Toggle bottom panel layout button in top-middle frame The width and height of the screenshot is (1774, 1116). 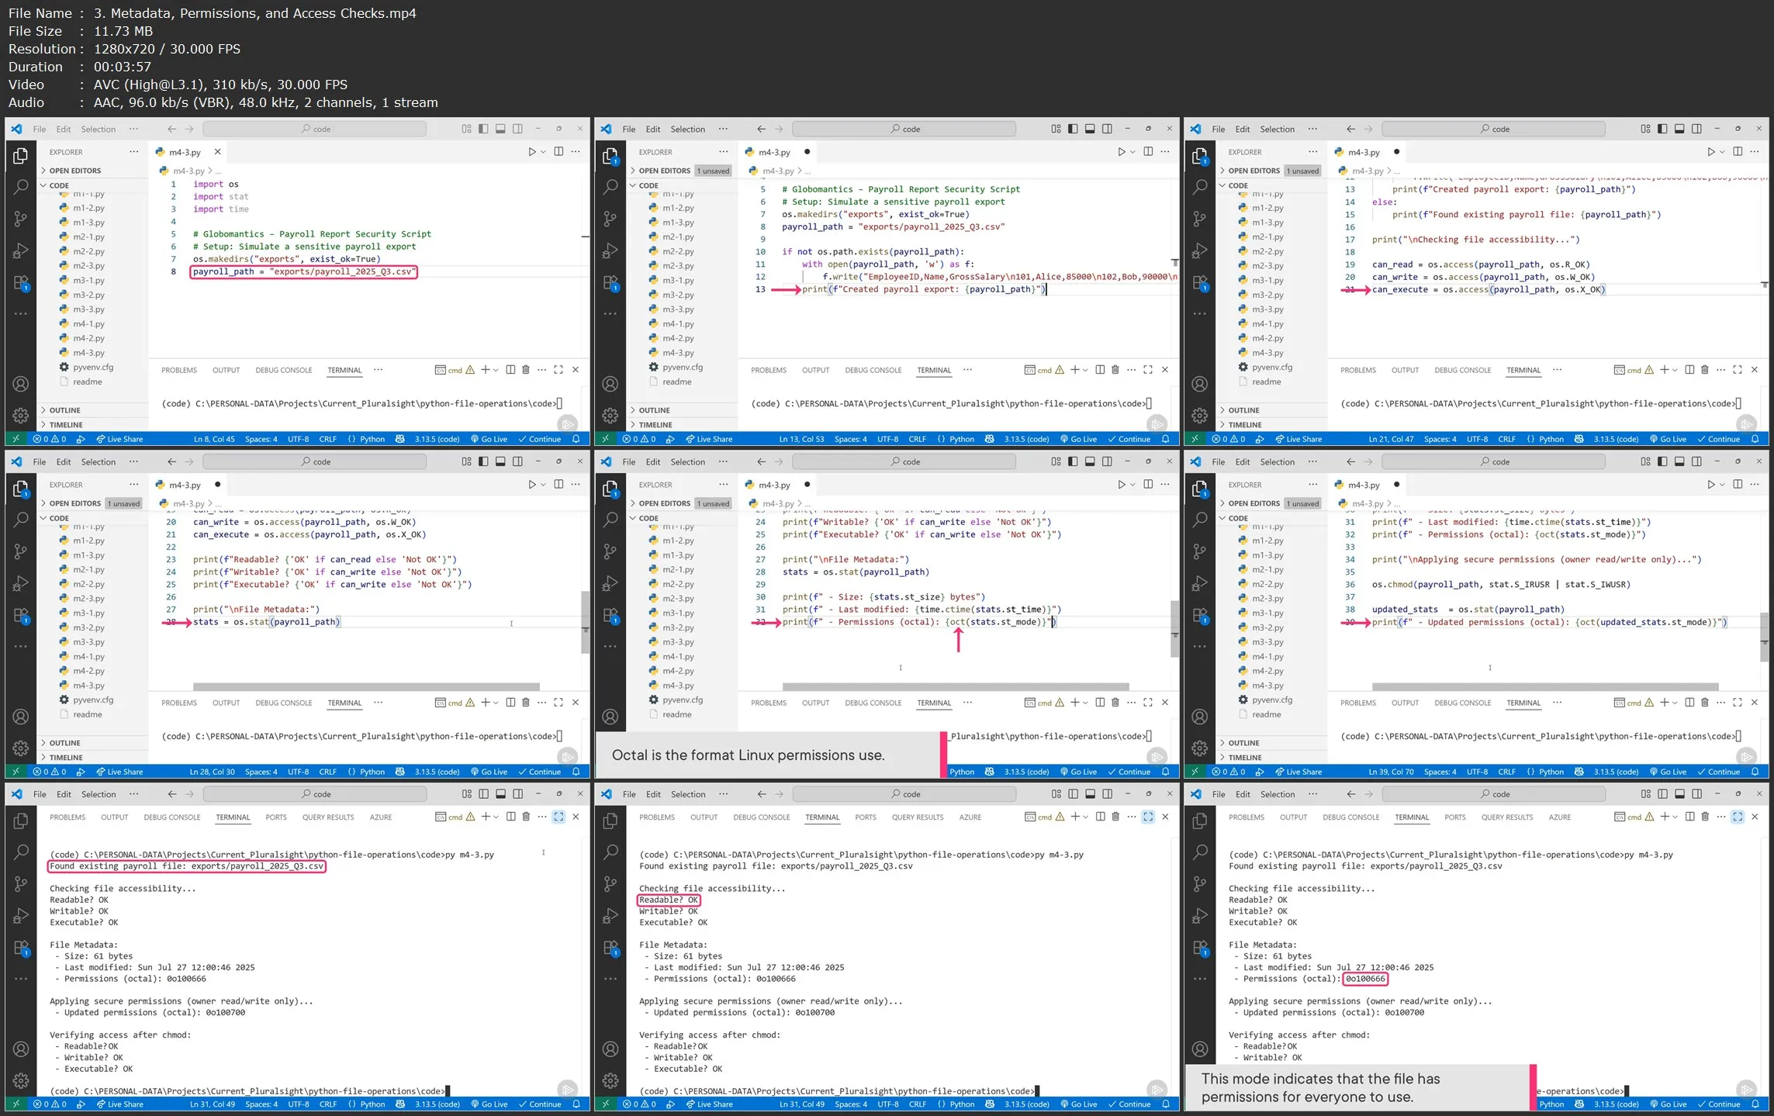point(1090,129)
